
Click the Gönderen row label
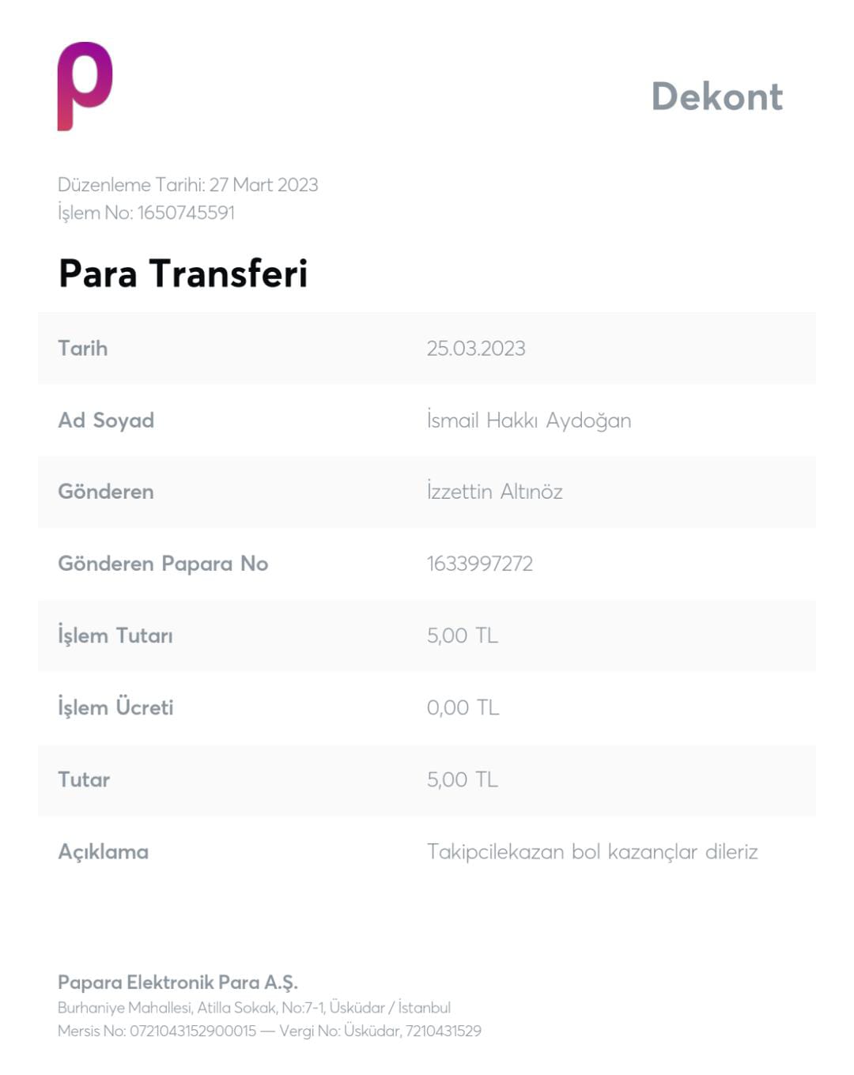tap(106, 492)
